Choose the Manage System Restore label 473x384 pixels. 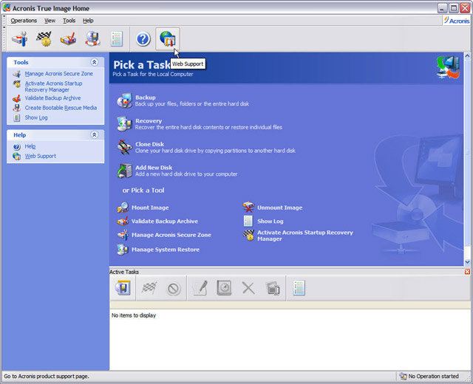click(x=166, y=250)
